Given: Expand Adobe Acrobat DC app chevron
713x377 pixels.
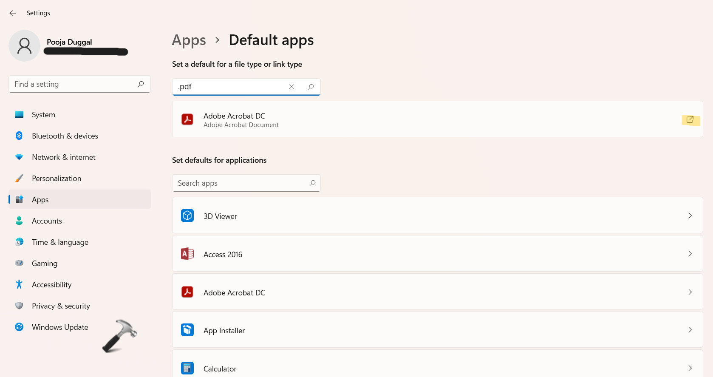Looking at the screenshot, I should click(690, 292).
